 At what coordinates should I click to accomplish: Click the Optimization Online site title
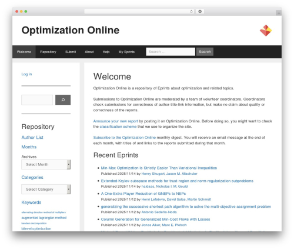pos(71,30)
